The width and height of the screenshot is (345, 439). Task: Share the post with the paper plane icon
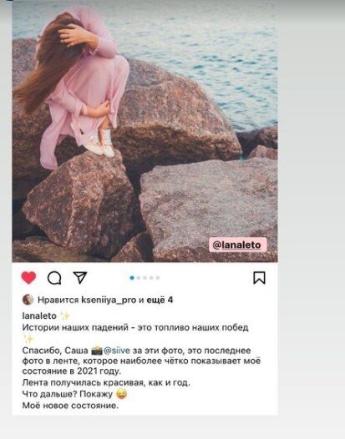pos(80,277)
